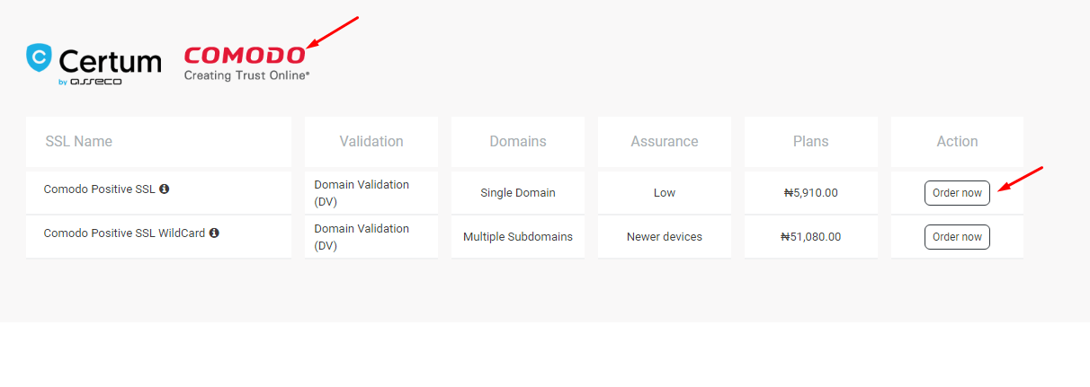Select the Certum by Asseco logo
This screenshot has height=387, width=1090.
pyautogui.click(x=94, y=65)
